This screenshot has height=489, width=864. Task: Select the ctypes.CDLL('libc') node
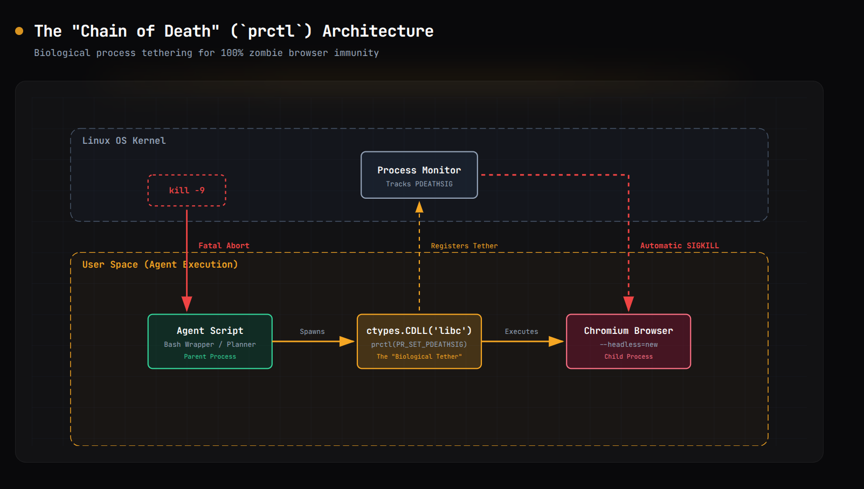pos(419,341)
